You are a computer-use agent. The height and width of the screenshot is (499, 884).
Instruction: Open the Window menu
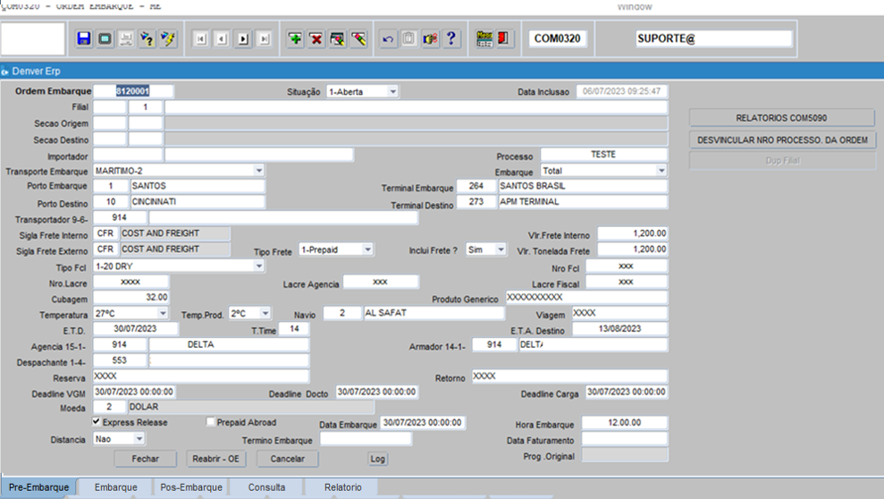coord(635,6)
